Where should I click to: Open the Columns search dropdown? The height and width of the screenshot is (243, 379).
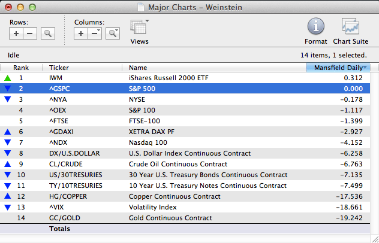pyautogui.click(x=112, y=34)
